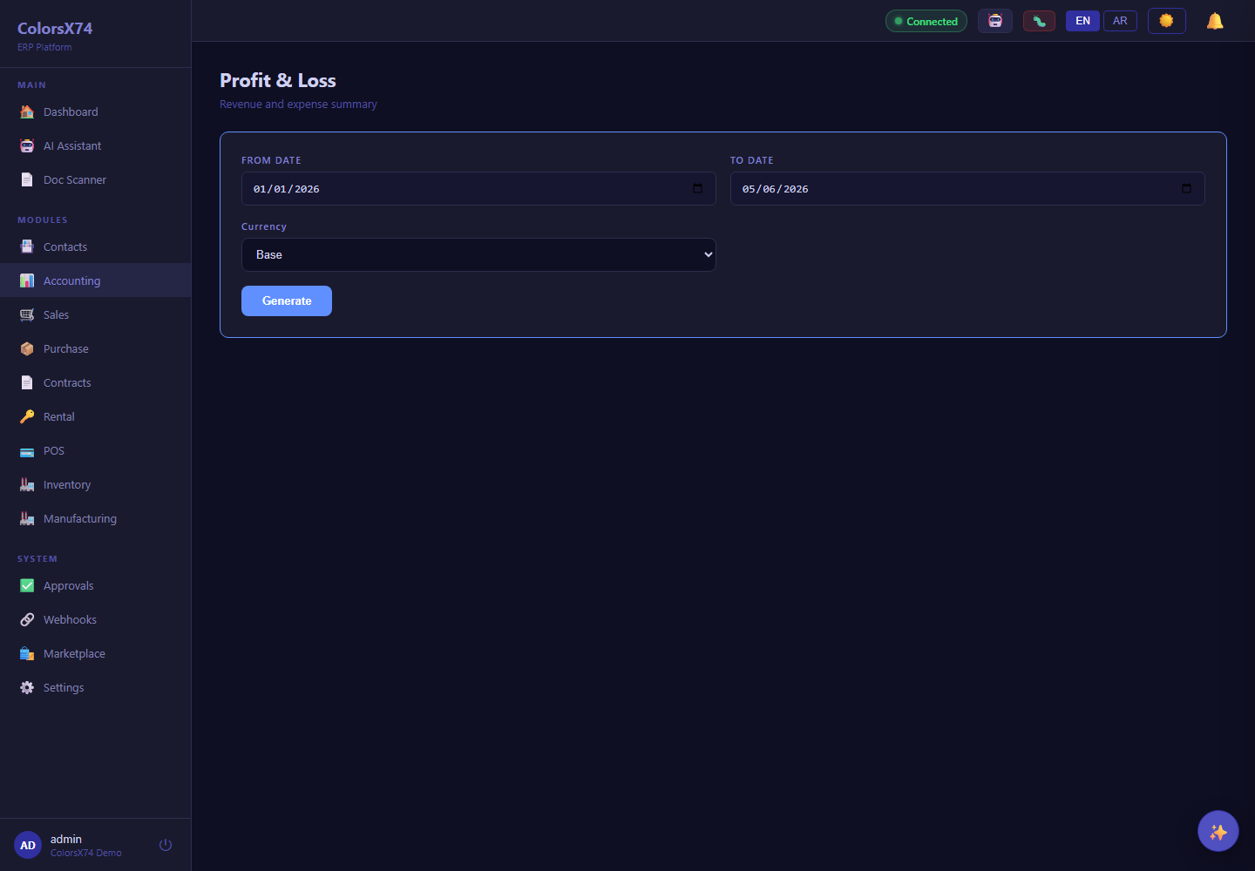
Task: Click the Dashboard house icon
Action: point(27,111)
